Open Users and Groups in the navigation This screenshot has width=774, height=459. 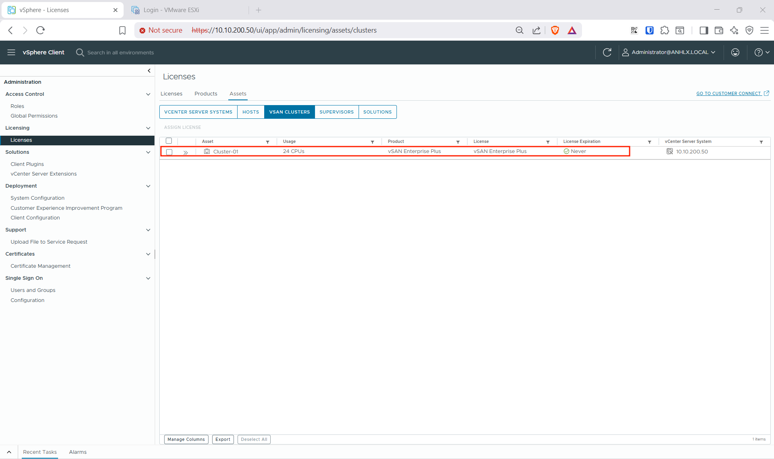click(x=33, y=290)
